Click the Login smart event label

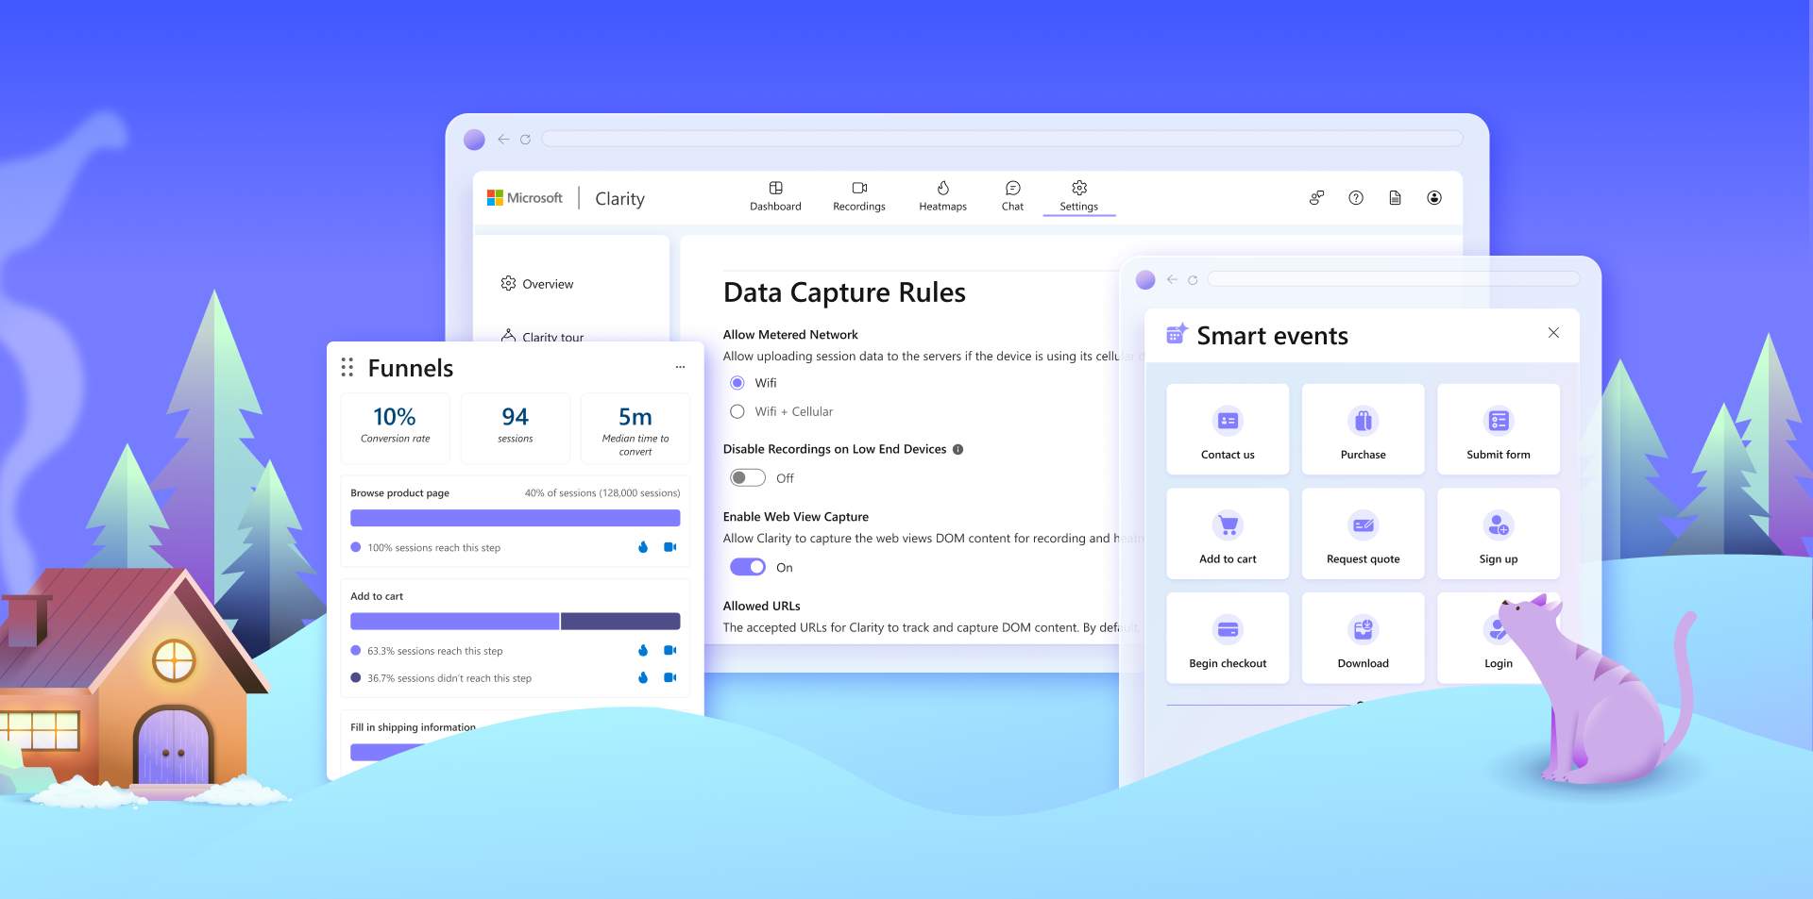(x=1499, y=664)
